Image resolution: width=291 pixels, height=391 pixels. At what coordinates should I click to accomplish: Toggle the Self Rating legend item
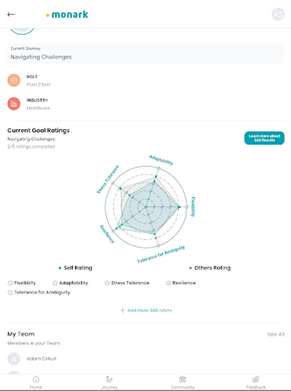point(76,268)
